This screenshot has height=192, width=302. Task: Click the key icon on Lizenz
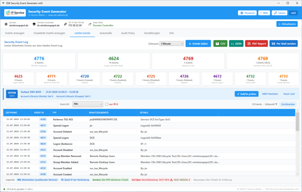pyautogui.click(x=275, y=13)
